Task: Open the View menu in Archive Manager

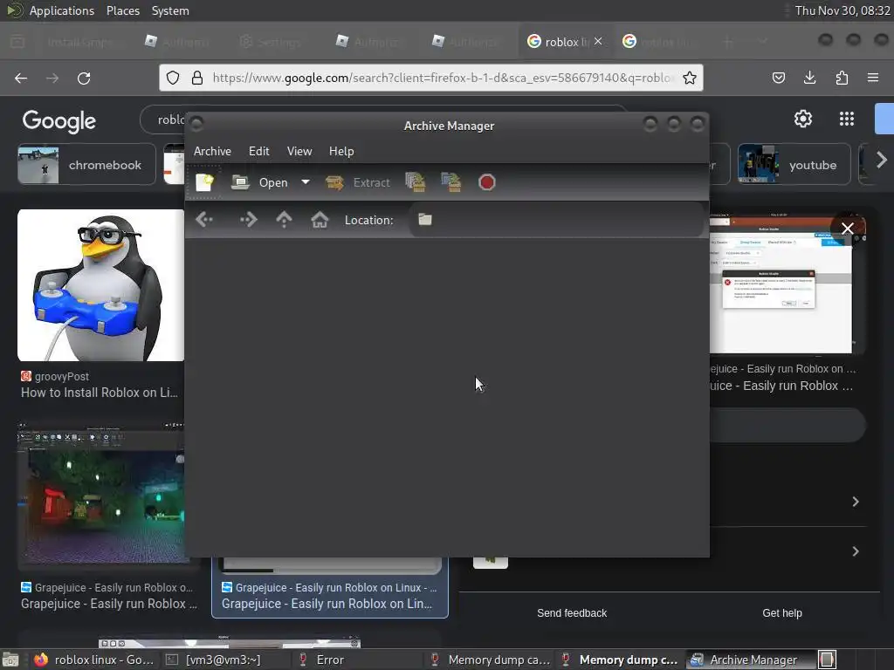Action: tap(299, 151)
